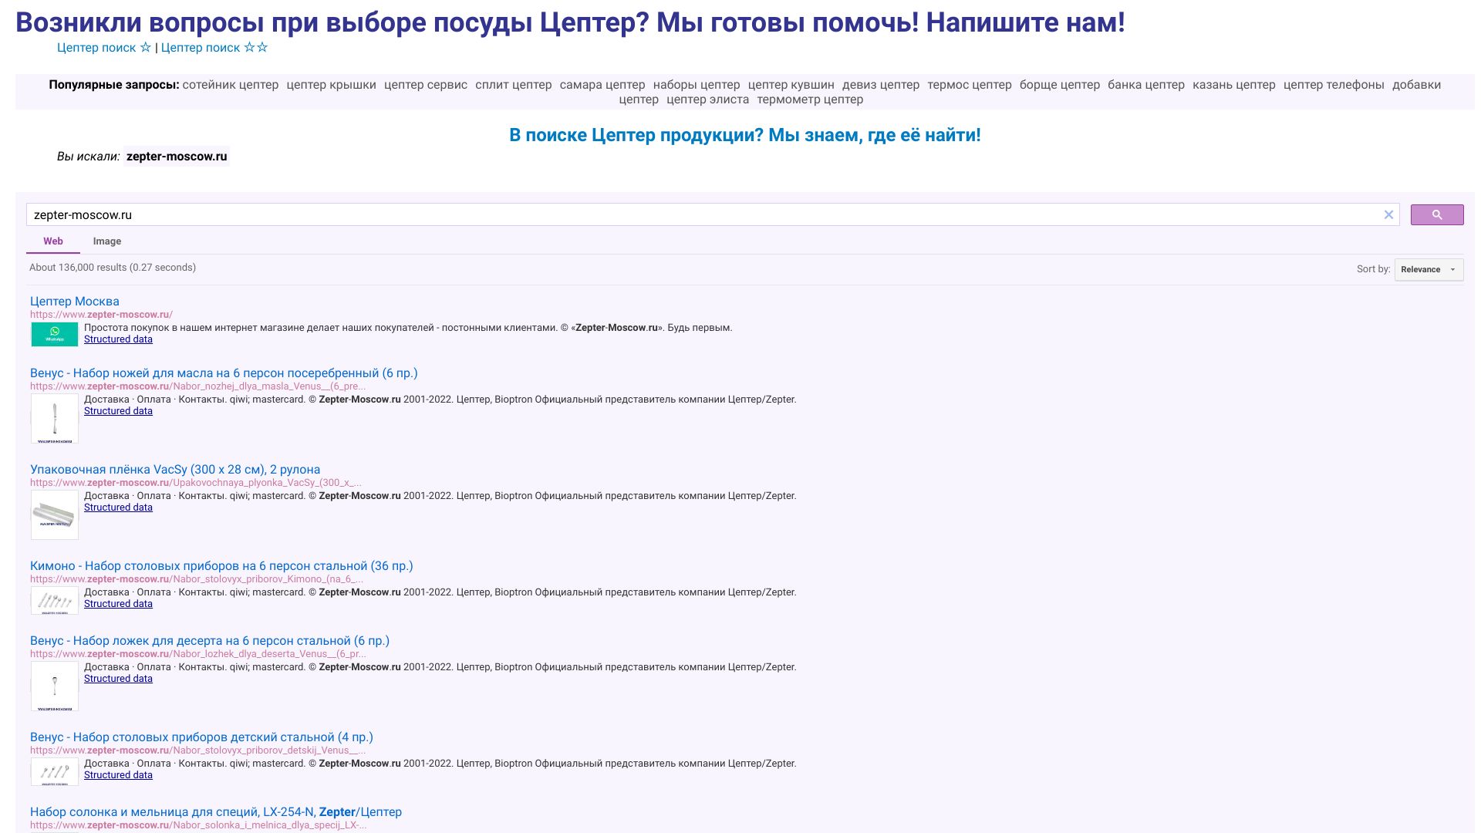1481x833 pixels.
Task: Click the butter knife product thumbnail
Action: [55, 419]
